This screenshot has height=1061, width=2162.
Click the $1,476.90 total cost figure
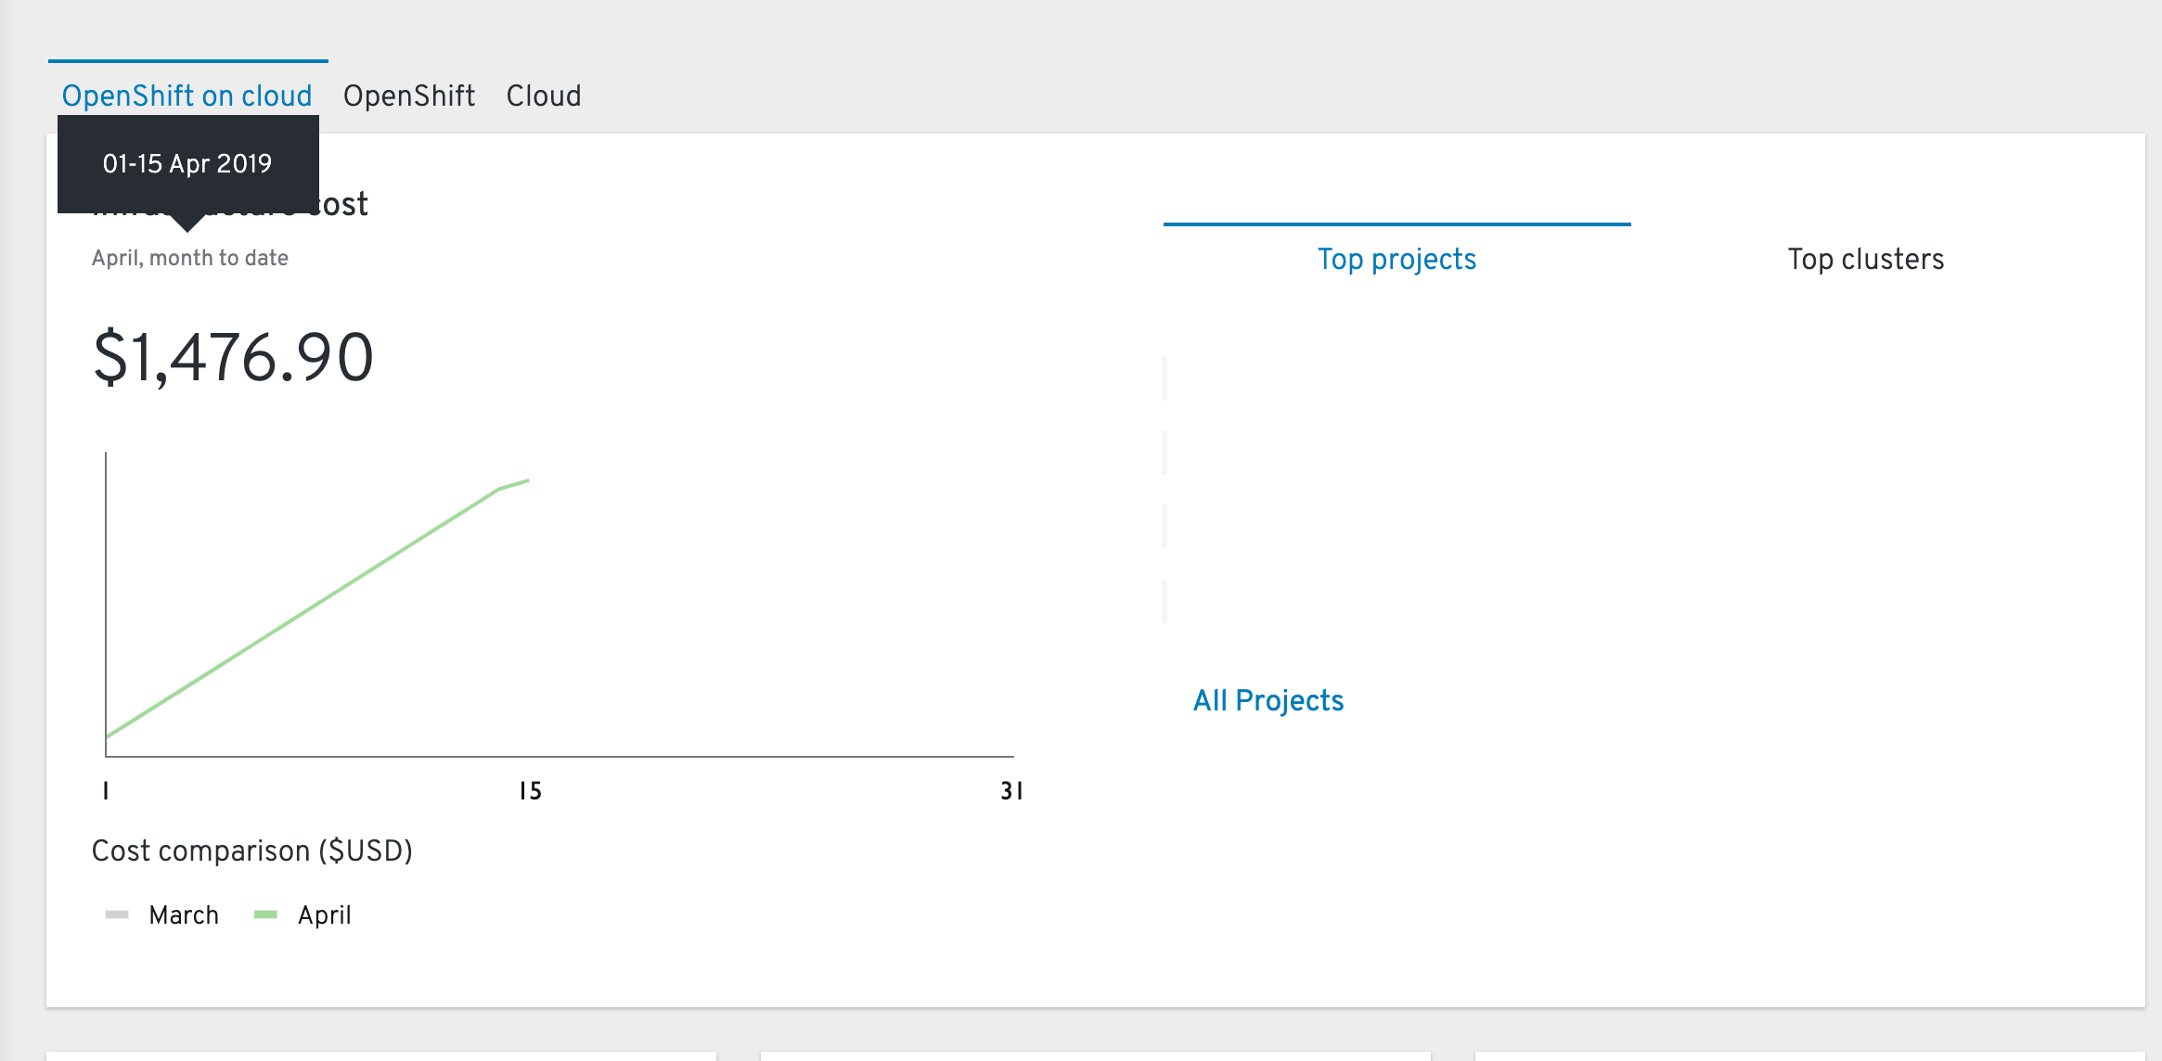point(233,357)
